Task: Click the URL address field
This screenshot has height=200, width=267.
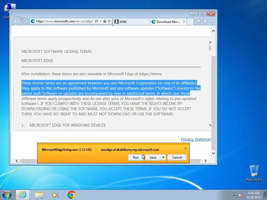Action: 65,21
